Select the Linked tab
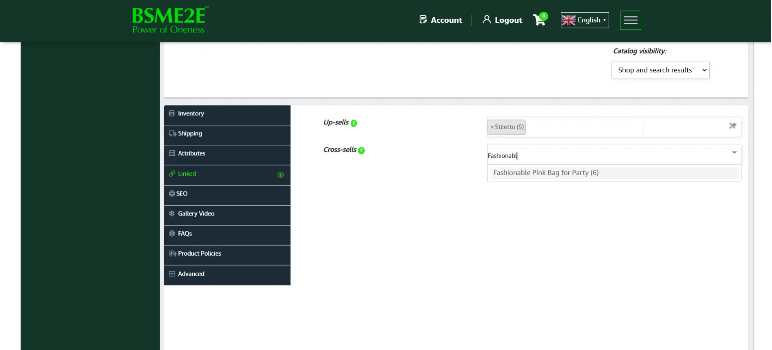The image size is (772, 350). point(227,175)
